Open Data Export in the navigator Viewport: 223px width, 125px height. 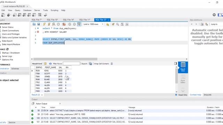[7, 41]
